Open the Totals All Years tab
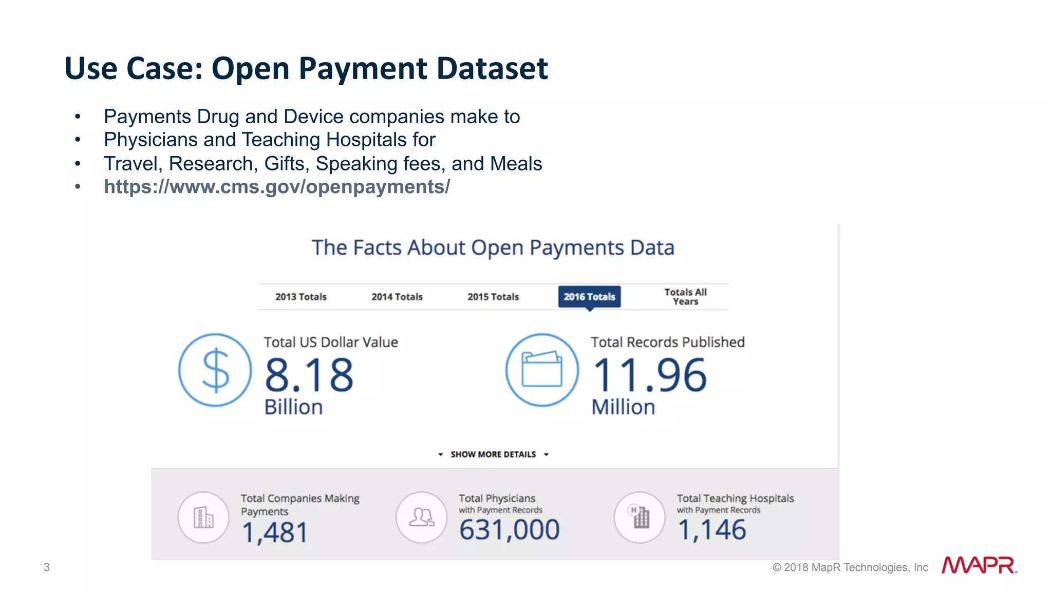The width and height of the screenshot is (1052, 592). (685, 297)
